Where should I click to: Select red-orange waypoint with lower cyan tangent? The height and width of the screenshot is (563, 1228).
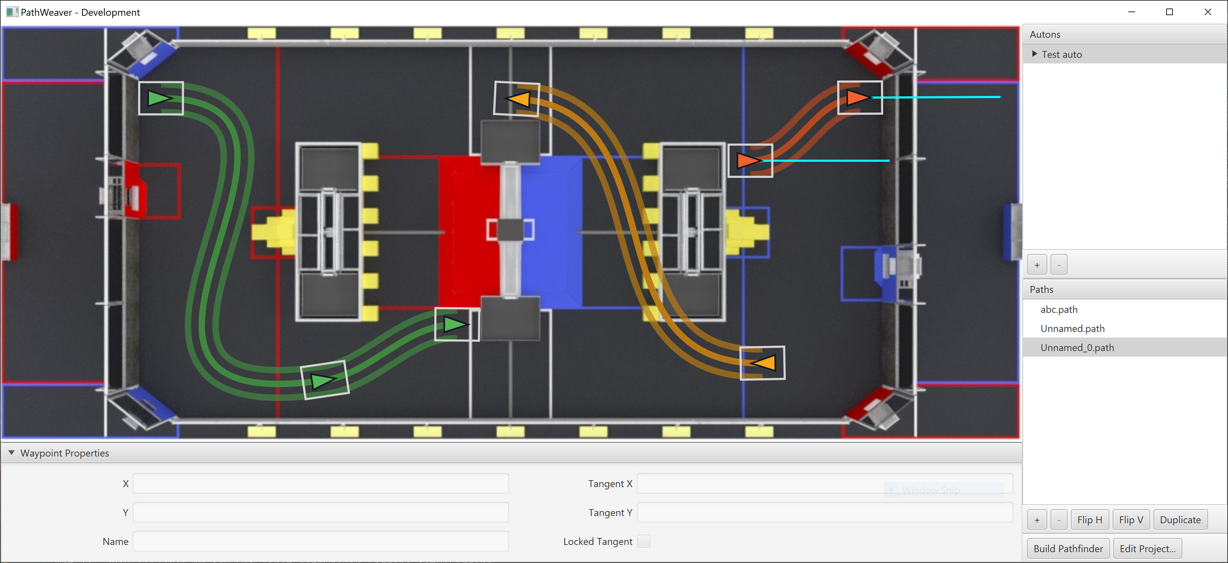[x=750, y=161]
